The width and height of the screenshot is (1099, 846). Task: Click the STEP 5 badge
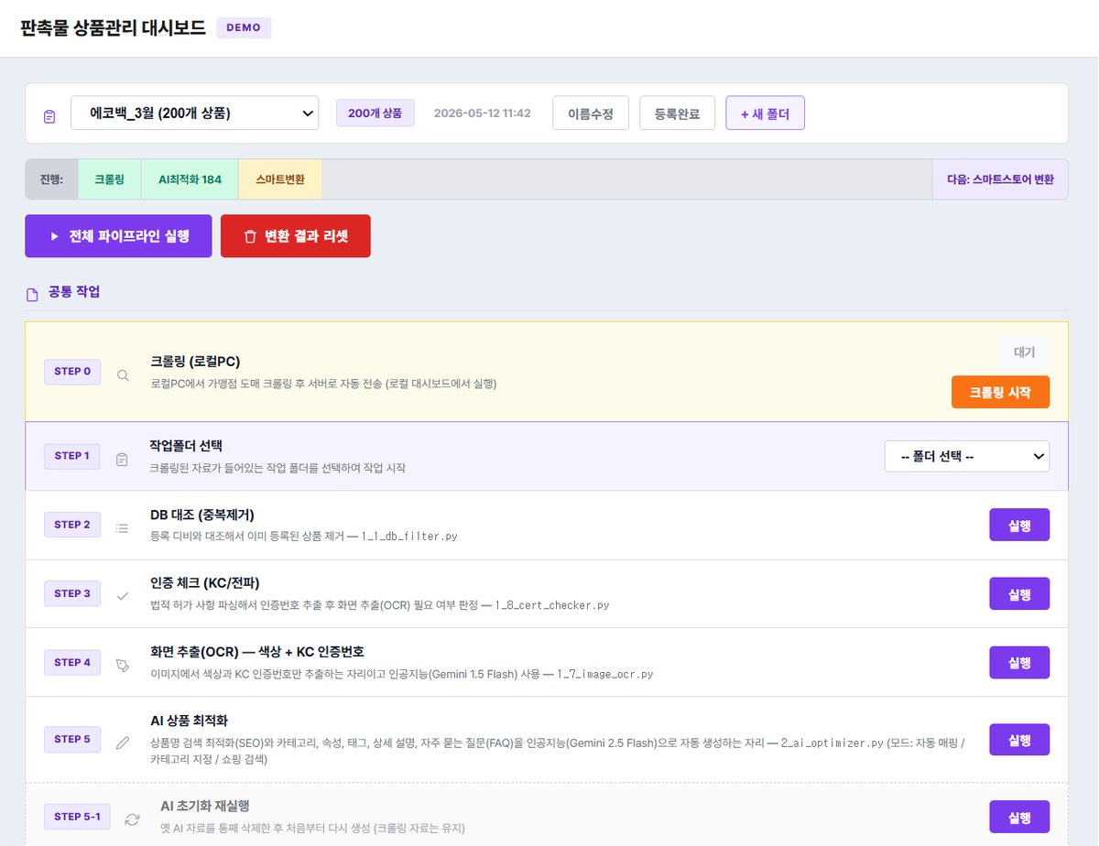[72, 739]
